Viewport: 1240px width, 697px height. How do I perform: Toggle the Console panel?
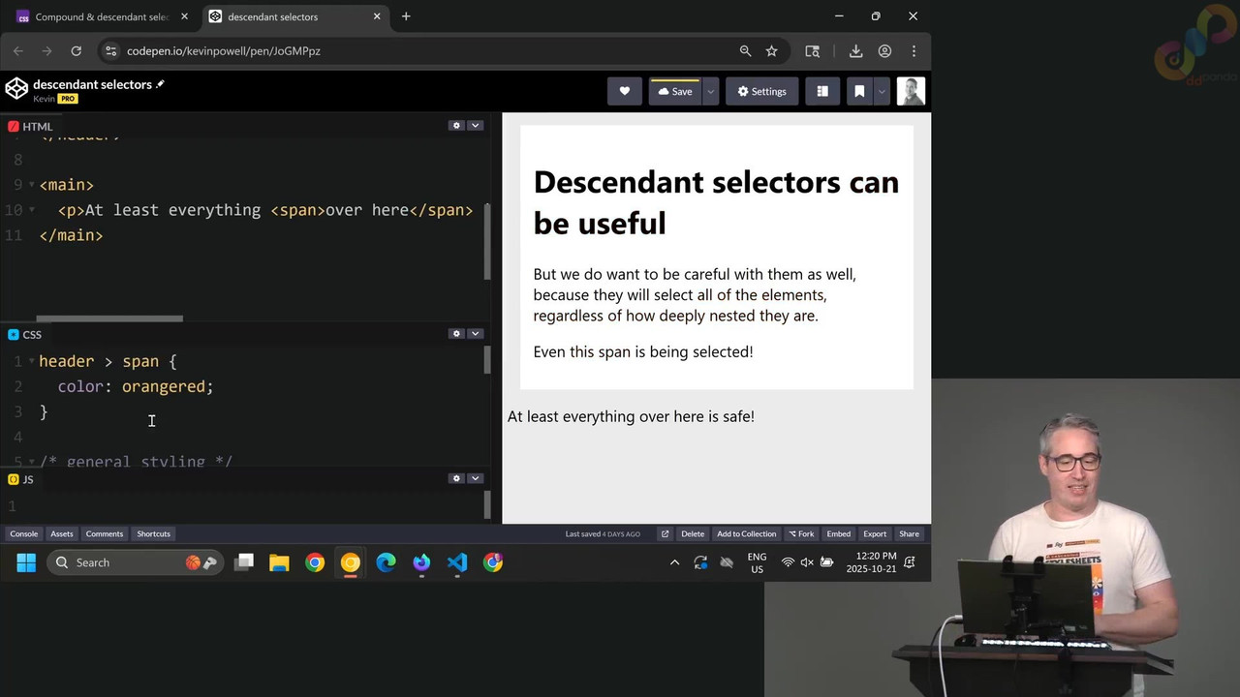tap(24, 533)
